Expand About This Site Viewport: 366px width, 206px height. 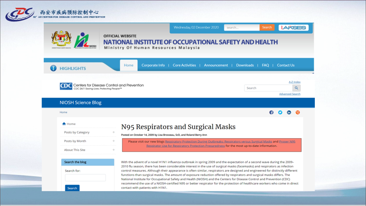[114, 150]
